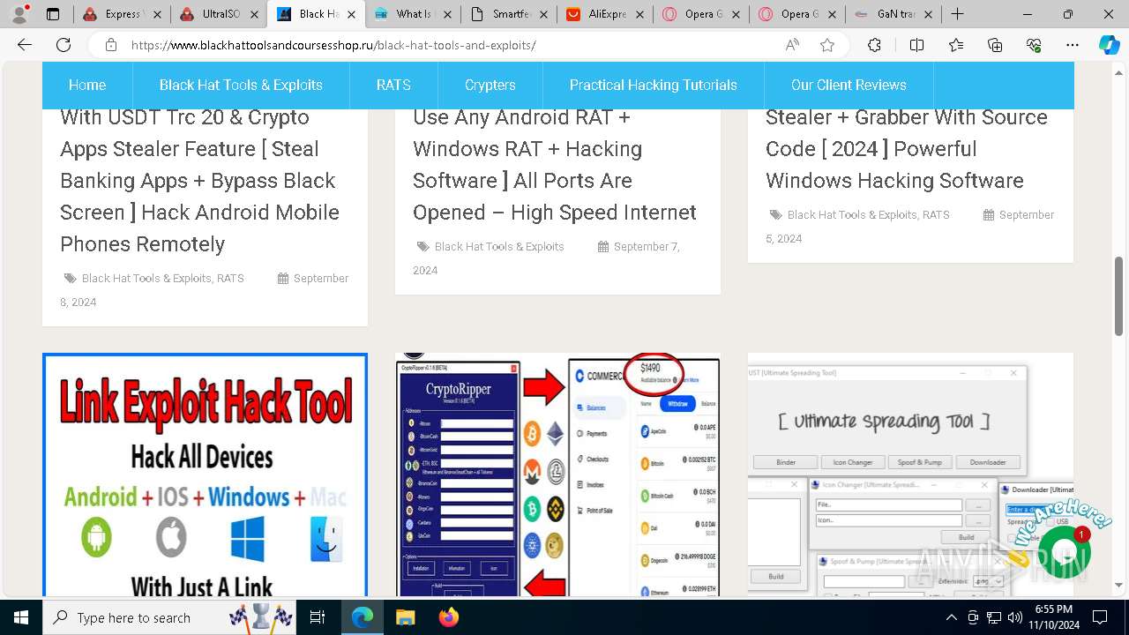Image resolution: width=1129 pixels, height=635 pixels.
Task: Open the Powerful Windows Hacking Software post
Action: click(x=907, y=149)
